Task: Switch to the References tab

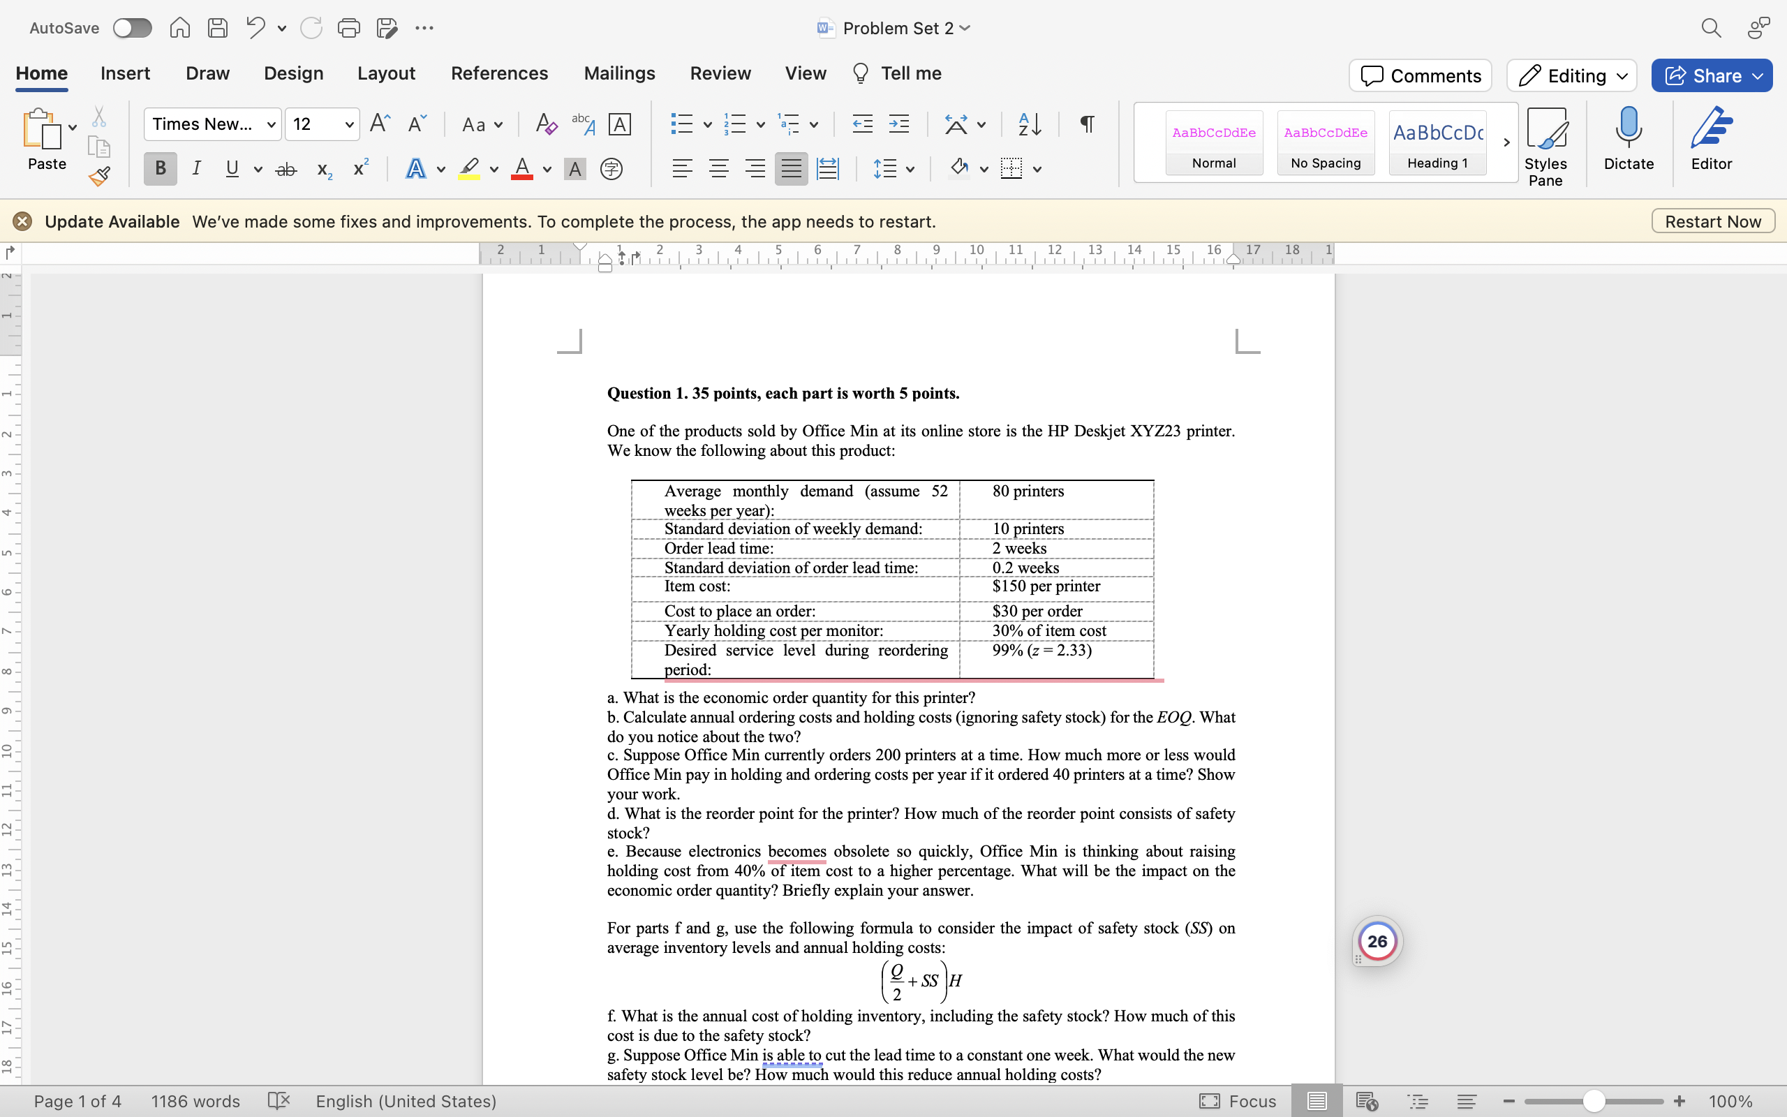Action: [x=499, y=73]
